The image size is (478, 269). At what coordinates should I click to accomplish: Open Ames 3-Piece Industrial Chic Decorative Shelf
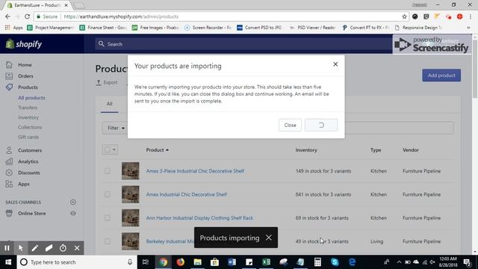pyautogui.click(x=195, y=171)
